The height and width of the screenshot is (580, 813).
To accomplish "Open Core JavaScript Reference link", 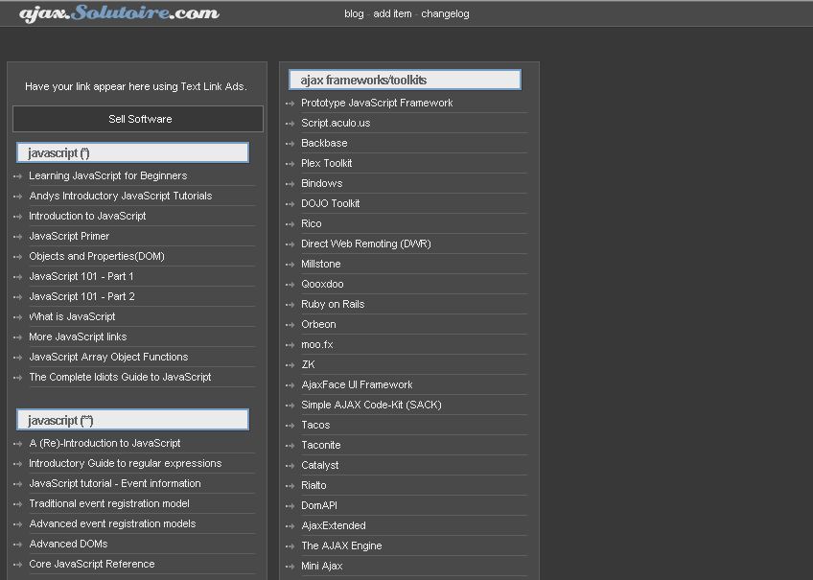I will click(92, 564).
